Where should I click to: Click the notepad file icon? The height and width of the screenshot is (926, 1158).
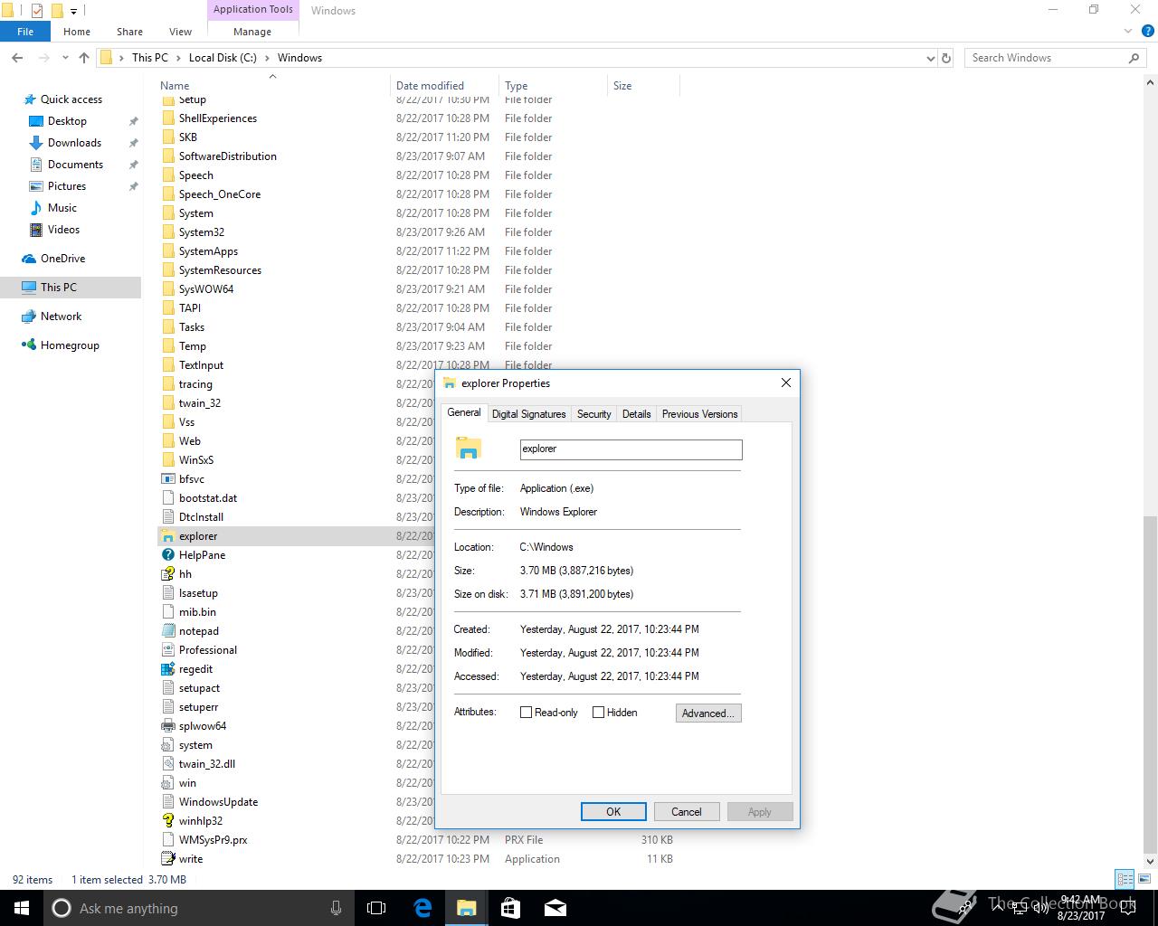click(x=167, y=631)
